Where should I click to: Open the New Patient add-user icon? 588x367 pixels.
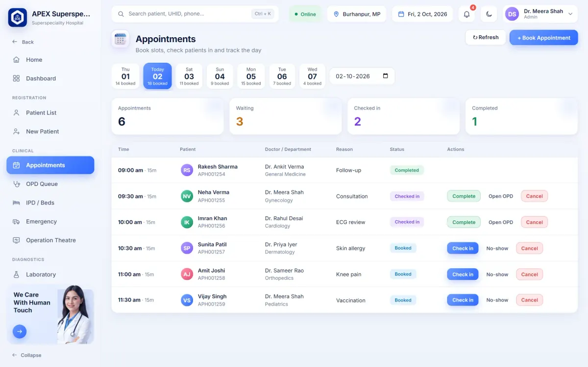tap(16, 132)
